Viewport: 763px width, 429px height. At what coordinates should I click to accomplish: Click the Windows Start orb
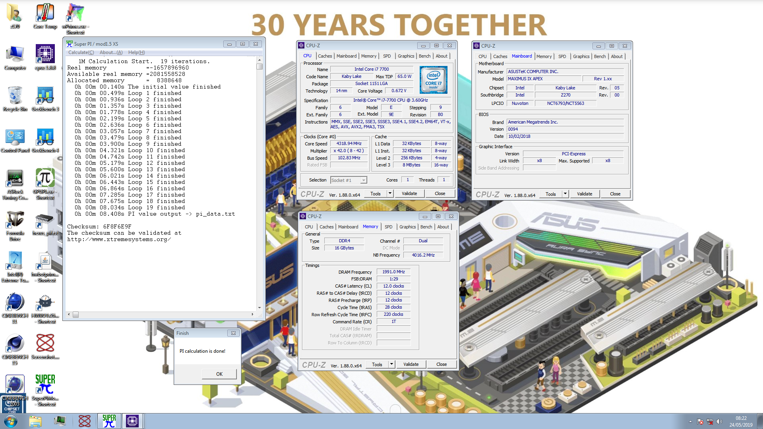tap(11, 421)
